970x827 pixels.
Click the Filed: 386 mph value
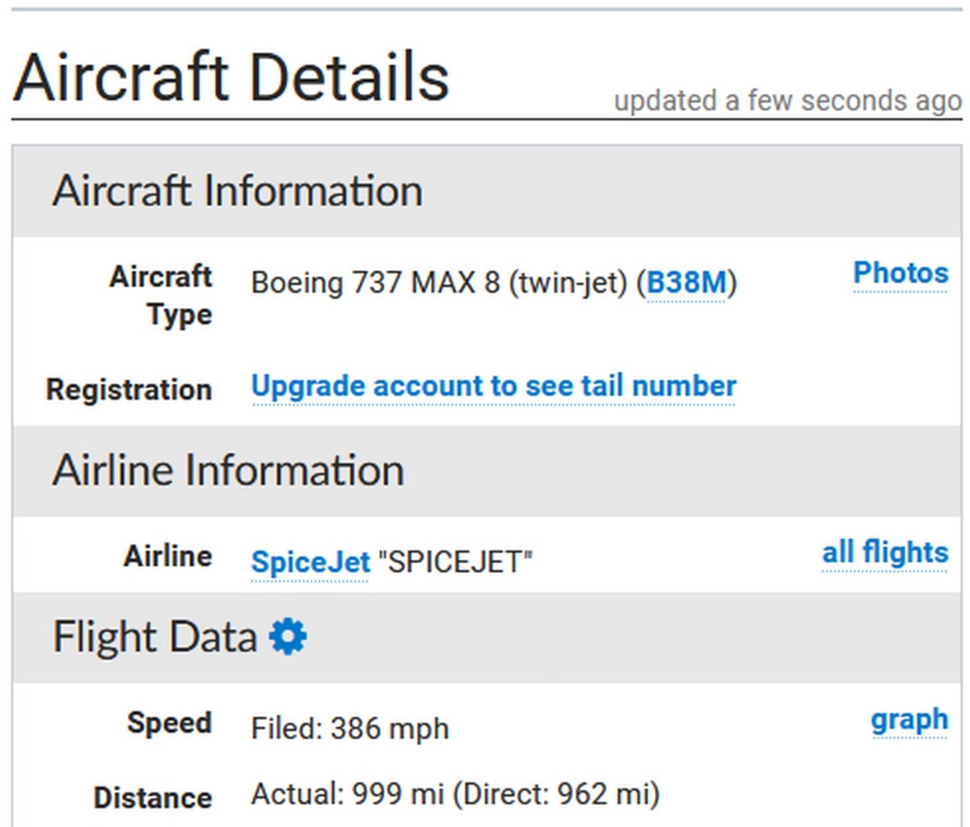point(350,728)
